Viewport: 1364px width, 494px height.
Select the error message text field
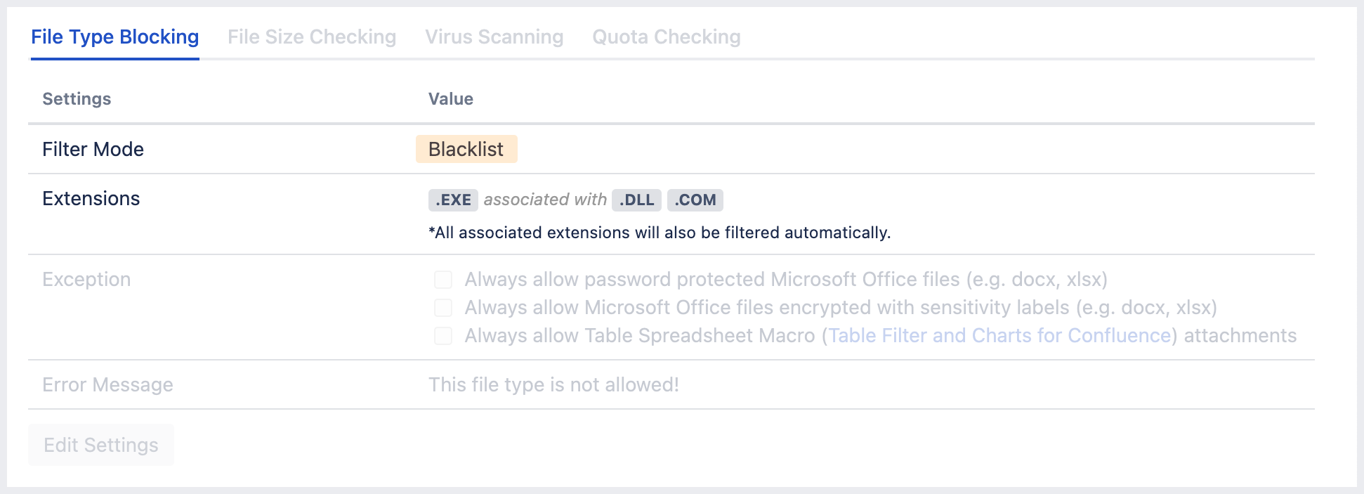pyautogui.click(x=553, y=385)
